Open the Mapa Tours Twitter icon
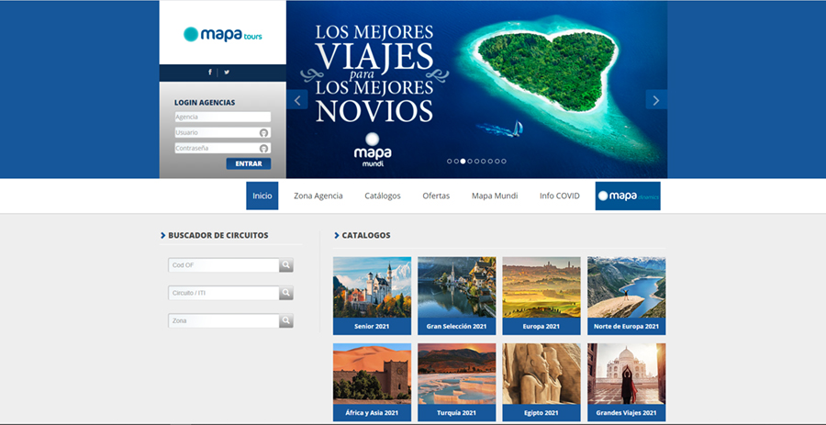Viewport: 826px width, 425px height. pos(227,73)
